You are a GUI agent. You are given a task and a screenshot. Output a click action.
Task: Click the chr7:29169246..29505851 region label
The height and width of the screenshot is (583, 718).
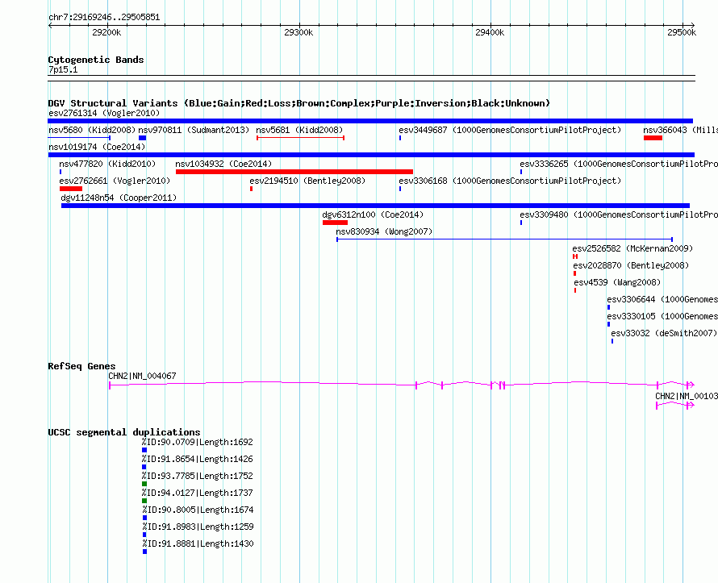(103, 17)
